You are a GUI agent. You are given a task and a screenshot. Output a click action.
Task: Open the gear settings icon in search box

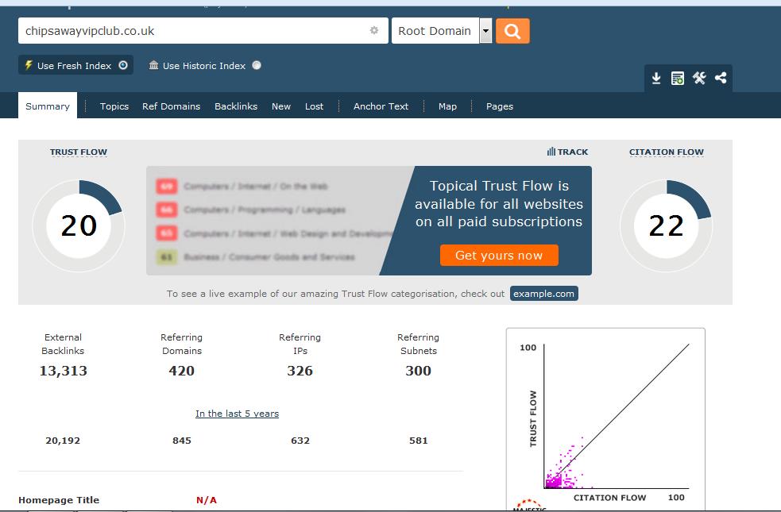coord(374,30)
